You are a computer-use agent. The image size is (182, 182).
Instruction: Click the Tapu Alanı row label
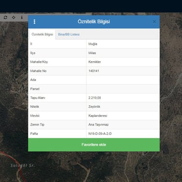(x=38, y=98)
